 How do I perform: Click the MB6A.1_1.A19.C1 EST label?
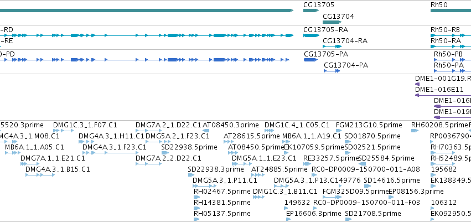[x=312, y=136]
